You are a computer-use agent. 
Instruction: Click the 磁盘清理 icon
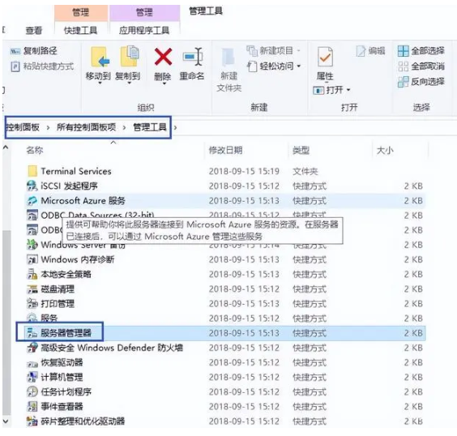[x=32, y=289]
